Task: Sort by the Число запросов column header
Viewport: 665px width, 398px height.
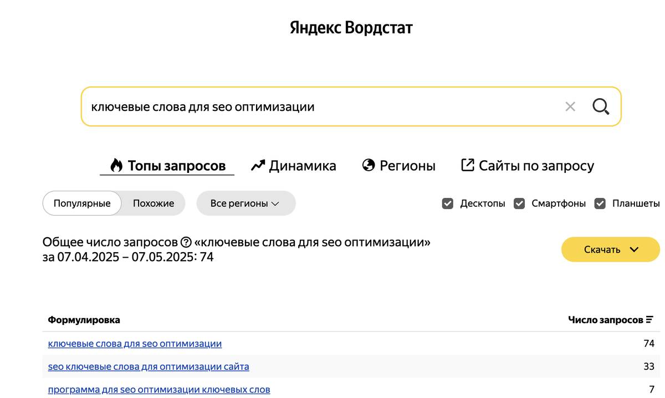Action: (x=611, y=320)
